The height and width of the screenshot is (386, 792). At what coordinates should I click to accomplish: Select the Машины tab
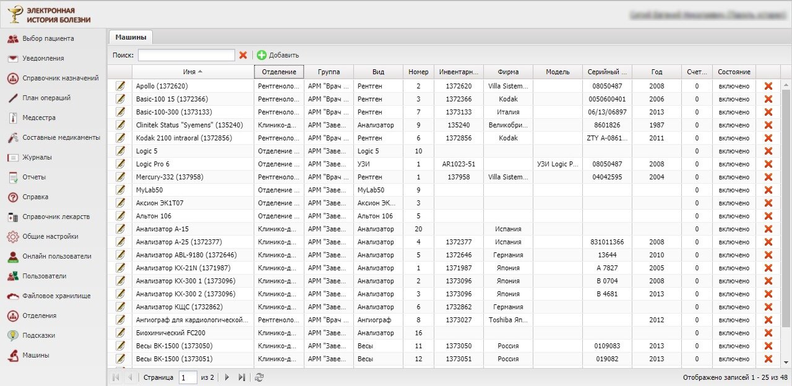pos(131,37)
